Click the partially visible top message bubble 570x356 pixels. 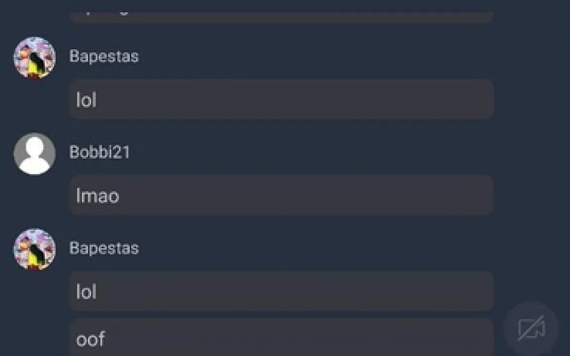point(281,15)
